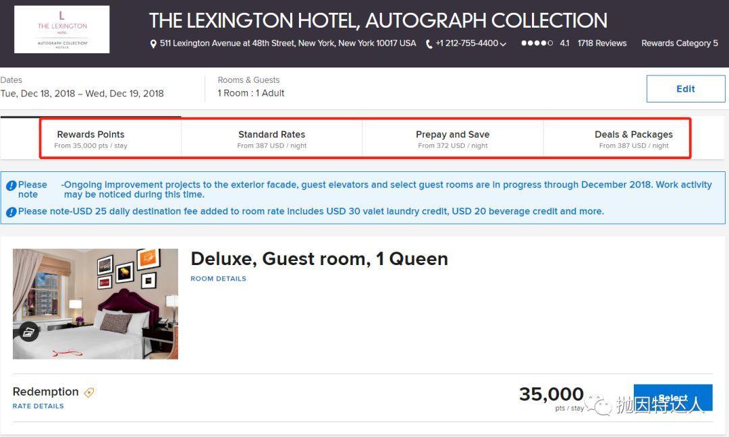Switch to the Rewards Points tab
Image resolution: width=729 pixels, height=437 pixels.
pyautogui.click(x=91, y=139)
